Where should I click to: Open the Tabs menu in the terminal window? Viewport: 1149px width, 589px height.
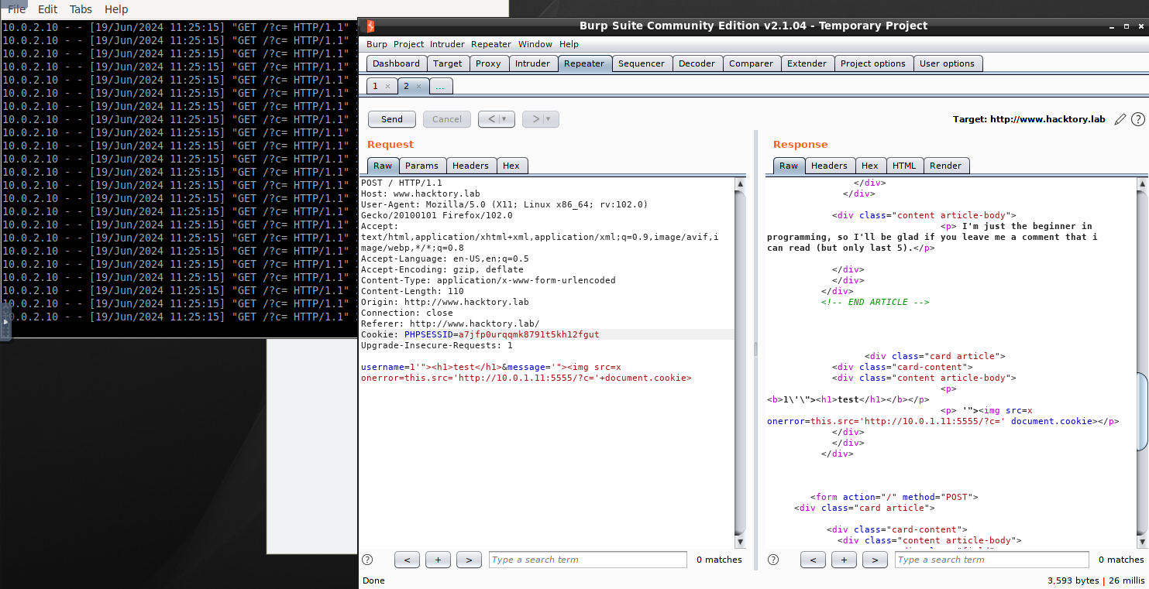coord(81,9)
